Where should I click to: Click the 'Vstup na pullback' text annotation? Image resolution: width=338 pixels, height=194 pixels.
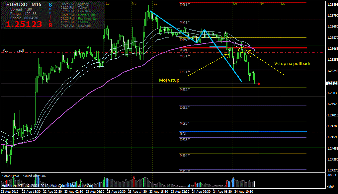coord(292,63)
